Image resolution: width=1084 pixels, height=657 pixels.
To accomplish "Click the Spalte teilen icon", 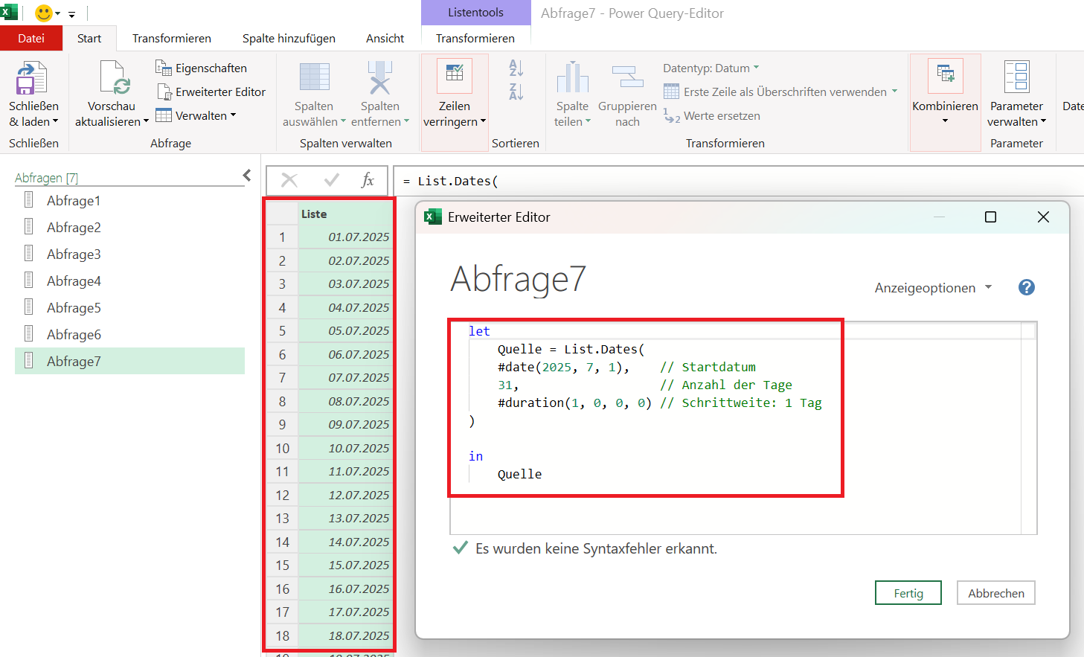I will 572,78.
